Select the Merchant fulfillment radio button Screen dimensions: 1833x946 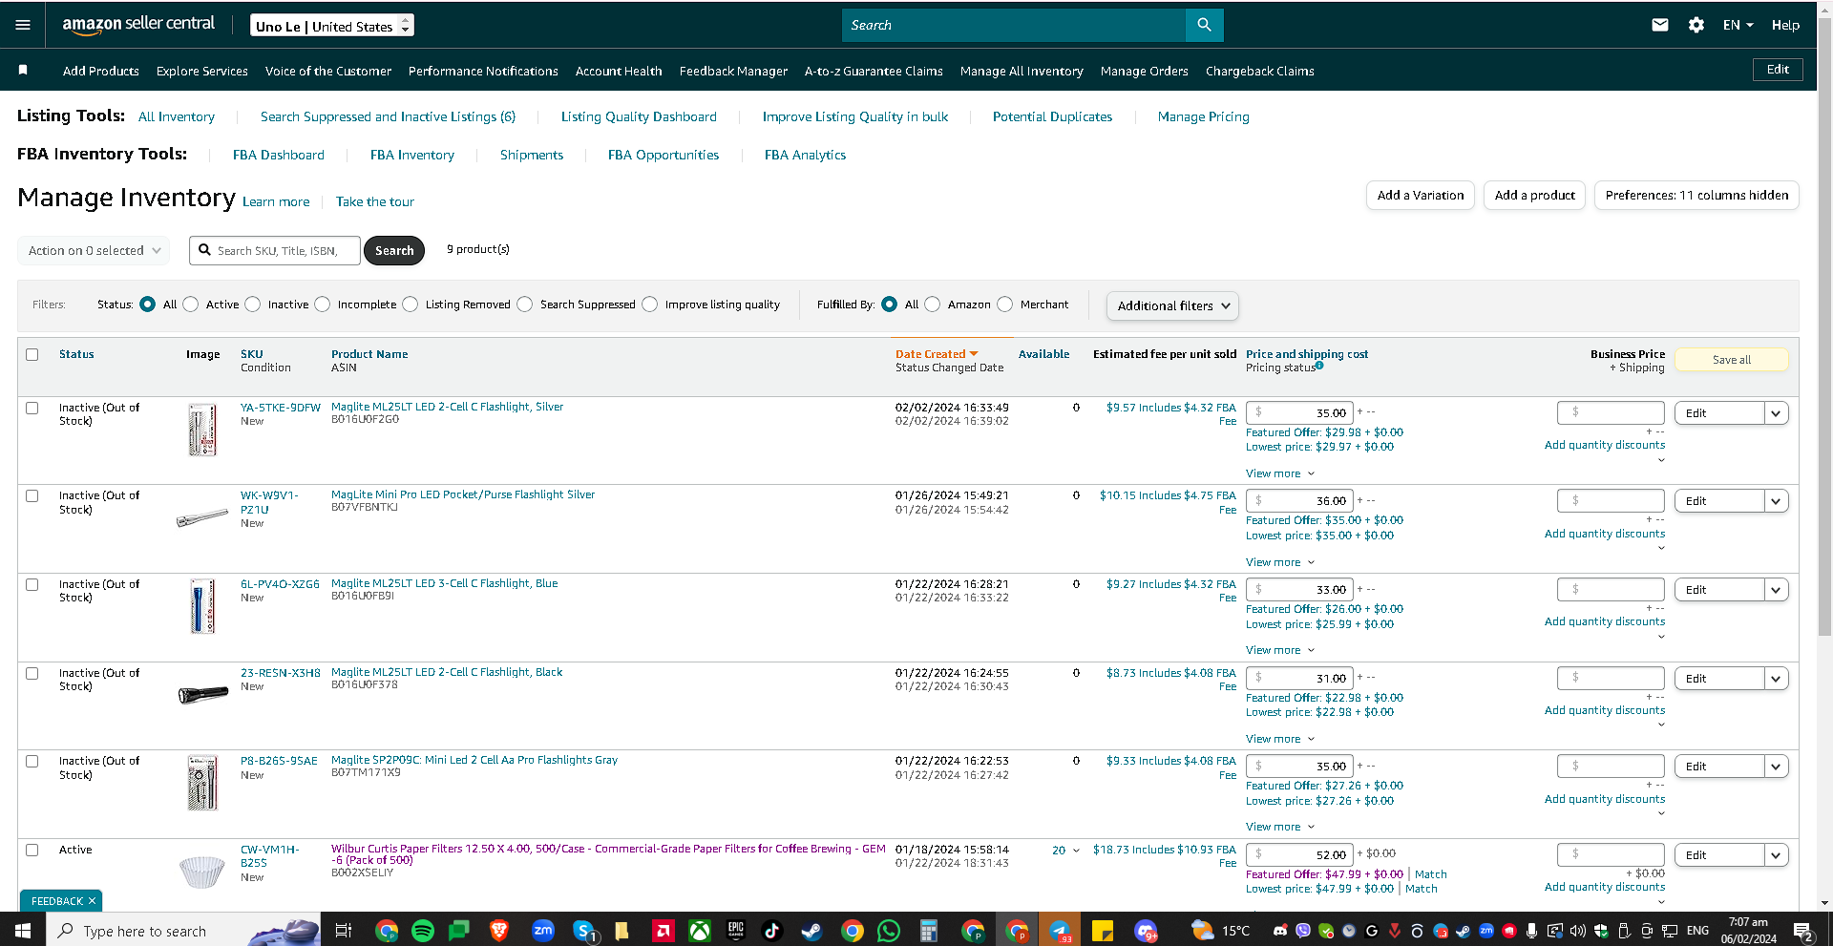(1005, 304)
